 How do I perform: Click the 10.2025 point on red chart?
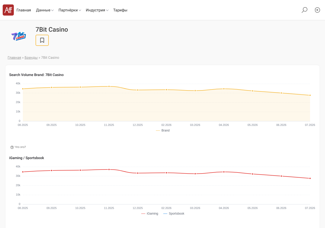pyautogui.click(x=80, y=170)
